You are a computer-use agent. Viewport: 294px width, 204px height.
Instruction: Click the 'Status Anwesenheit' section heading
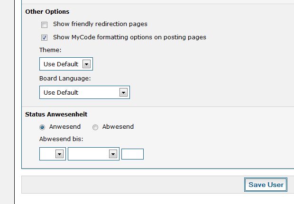pos(56,115)
